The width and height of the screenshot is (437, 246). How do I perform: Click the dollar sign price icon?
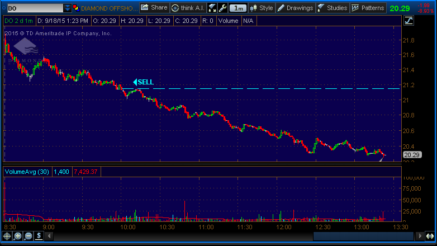39,236
